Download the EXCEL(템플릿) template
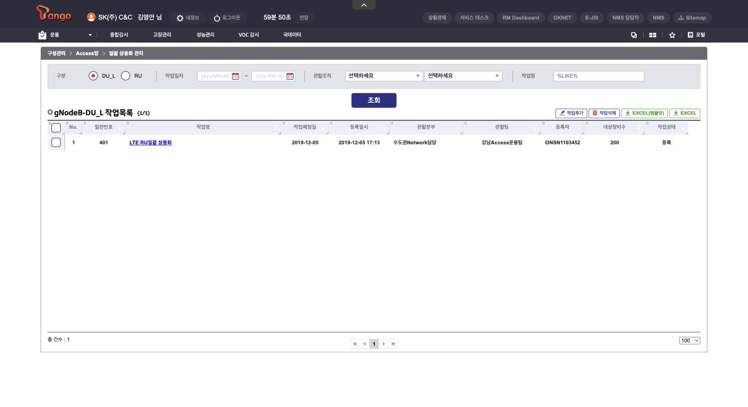Image resolution: width=748 pixels, height=407 pixels. point(645,113)
